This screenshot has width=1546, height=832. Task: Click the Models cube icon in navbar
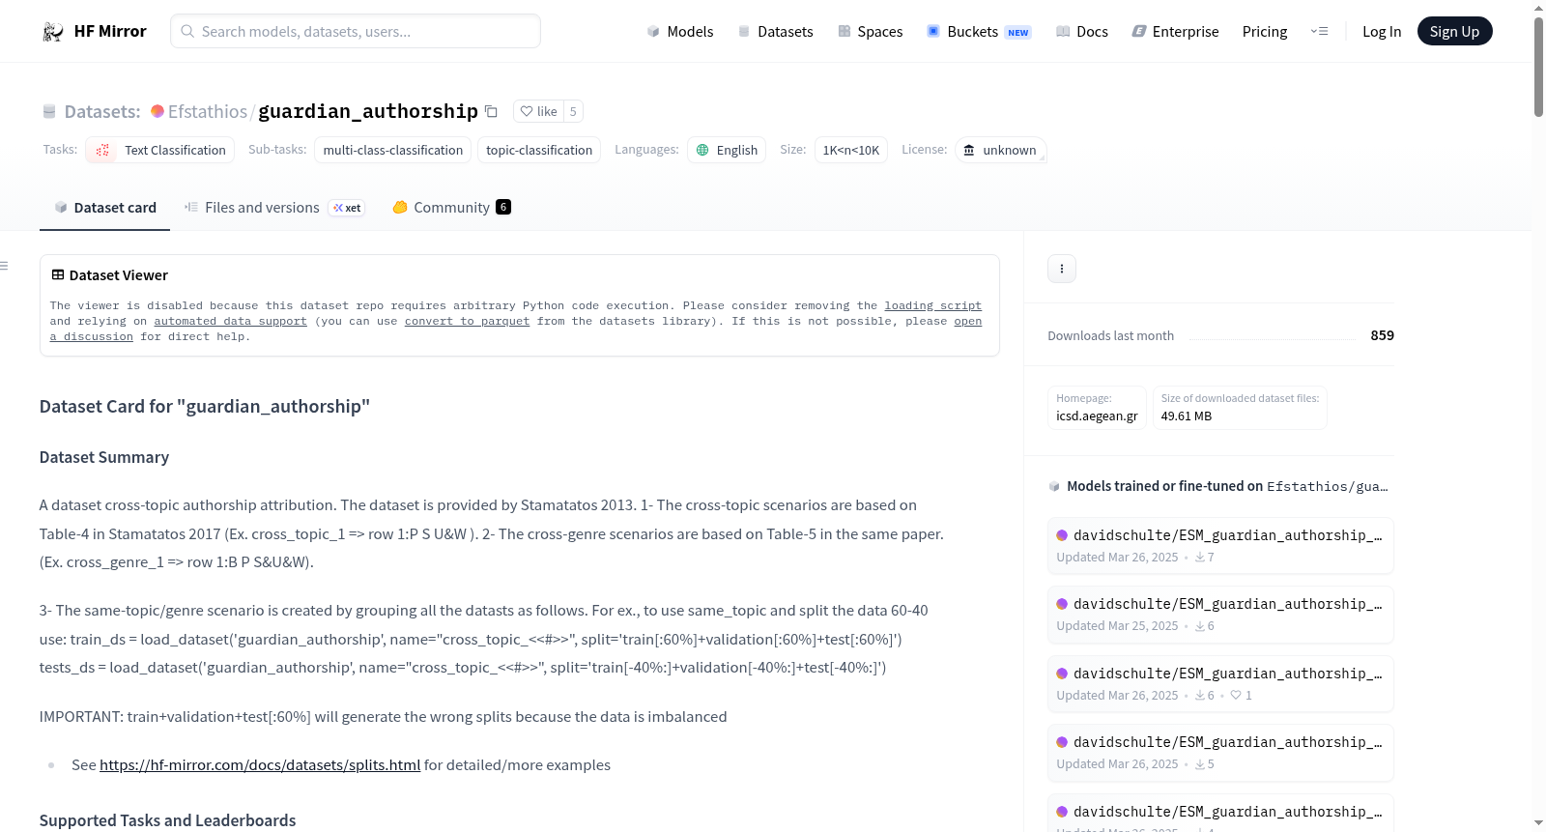[x=653, y=32]
